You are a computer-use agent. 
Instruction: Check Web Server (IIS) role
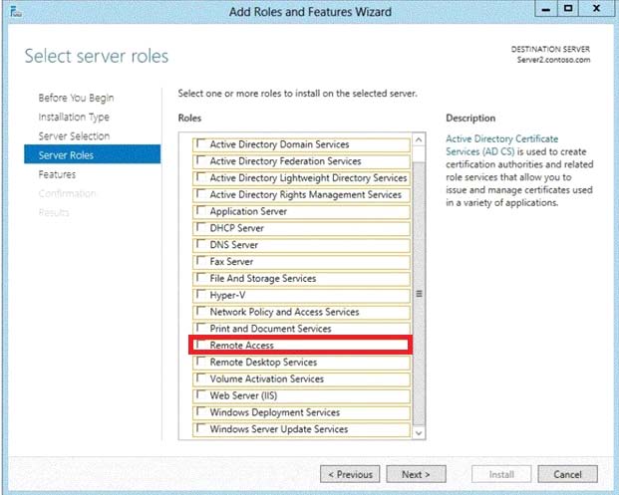click(201, 395)
